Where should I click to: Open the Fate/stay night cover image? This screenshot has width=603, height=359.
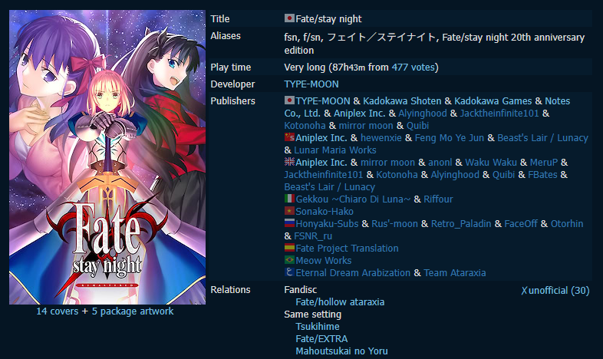107,157
